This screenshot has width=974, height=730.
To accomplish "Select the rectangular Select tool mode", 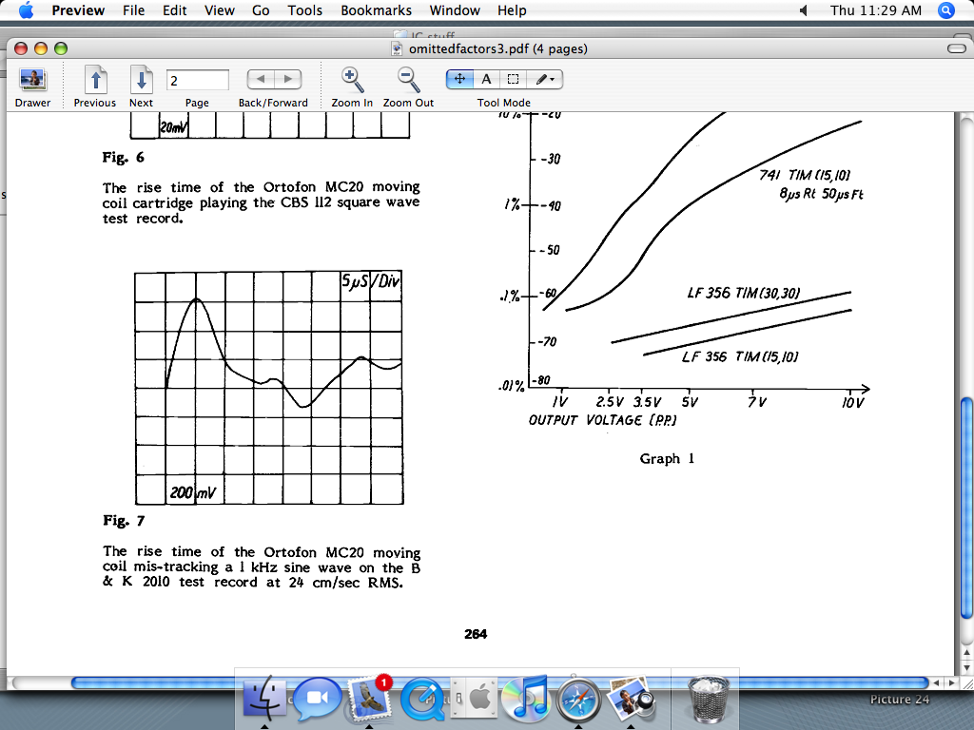I will coord(513,79).
